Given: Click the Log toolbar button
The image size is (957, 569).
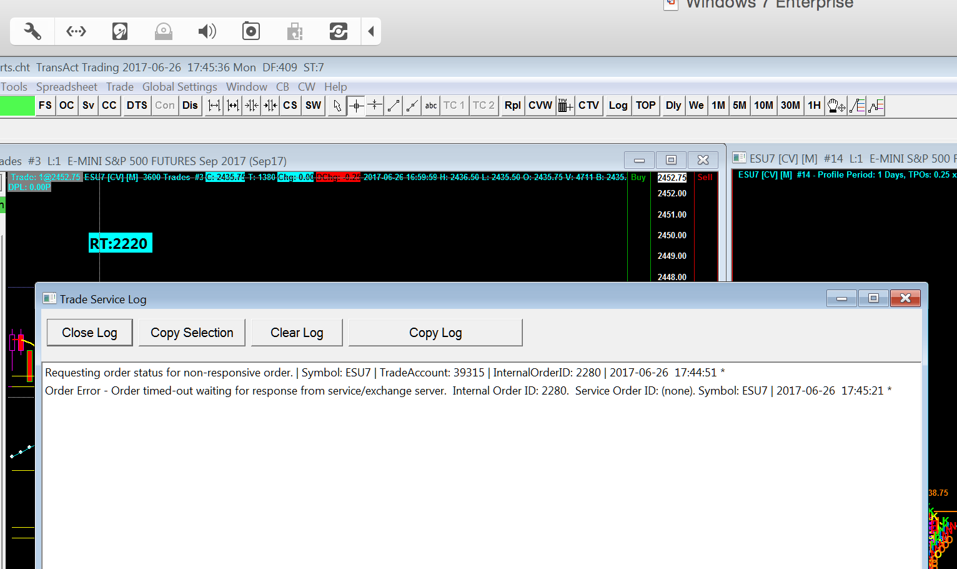Looking at the screenshot, I should [618, 106].
